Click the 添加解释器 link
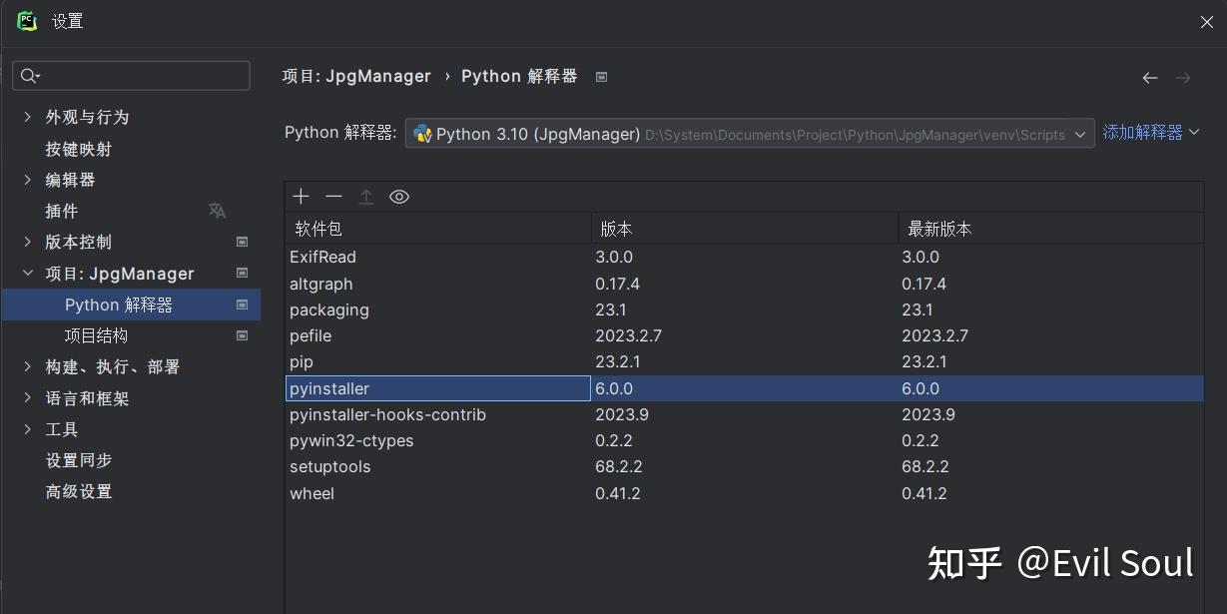Screen dimensions: 1227x614 (1143, 133)
